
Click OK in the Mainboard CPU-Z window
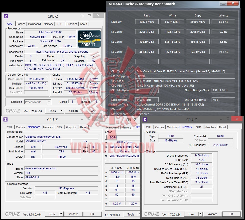tap(92, 214)
